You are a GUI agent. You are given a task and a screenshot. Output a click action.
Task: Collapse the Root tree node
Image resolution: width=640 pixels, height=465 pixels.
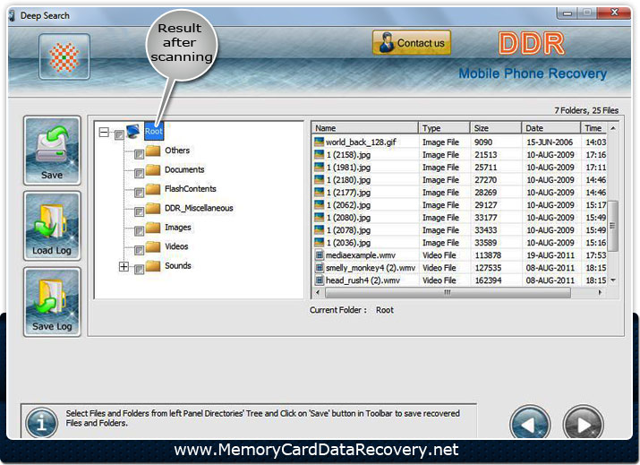click(104, 132)
